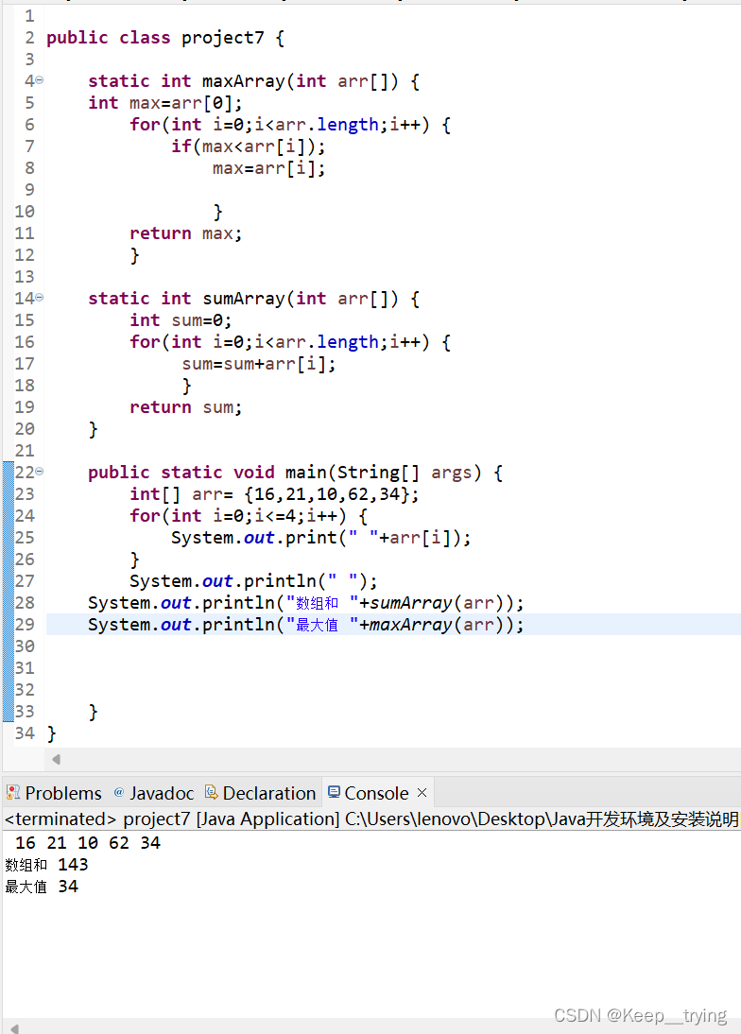
Task: Click the 'return max;' statement
Action: (x=186, y=233)
